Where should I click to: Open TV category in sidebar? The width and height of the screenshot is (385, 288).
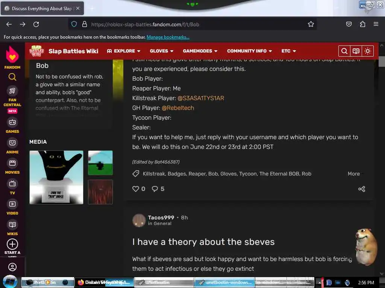click(12, 187)
